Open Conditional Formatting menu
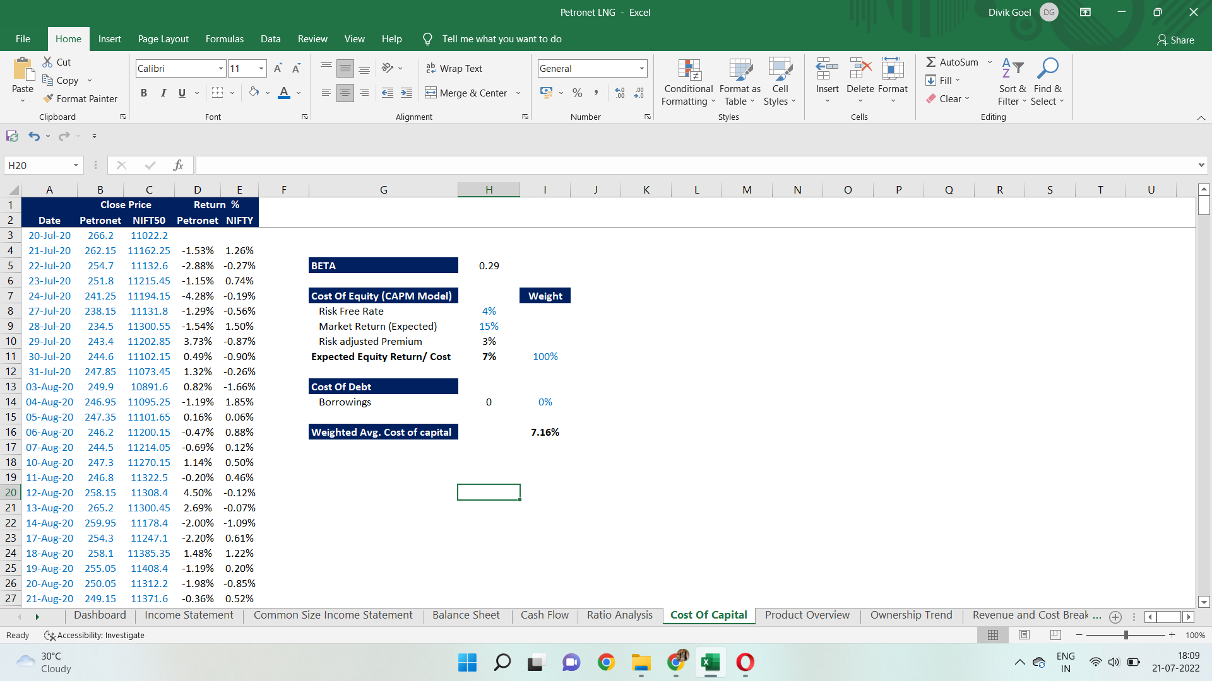The height and width of the screenshot is (681, 1212). 689,82
